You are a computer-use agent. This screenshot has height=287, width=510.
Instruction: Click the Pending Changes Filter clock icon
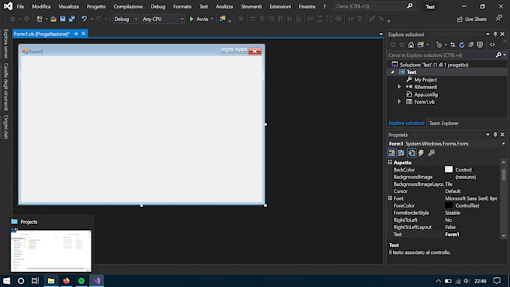pyautogui.click(x=439, y=45)
